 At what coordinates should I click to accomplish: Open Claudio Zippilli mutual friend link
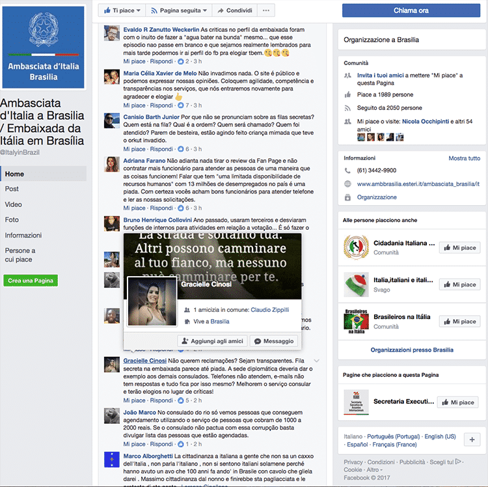pyautogui.click(x=270, y=310)
